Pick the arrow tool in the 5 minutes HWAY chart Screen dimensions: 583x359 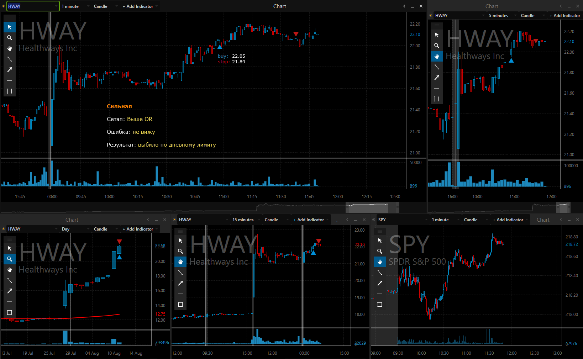437,78
